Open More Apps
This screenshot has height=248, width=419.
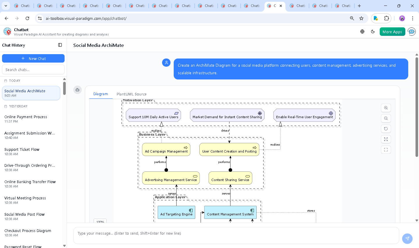[x=392, y=31]
